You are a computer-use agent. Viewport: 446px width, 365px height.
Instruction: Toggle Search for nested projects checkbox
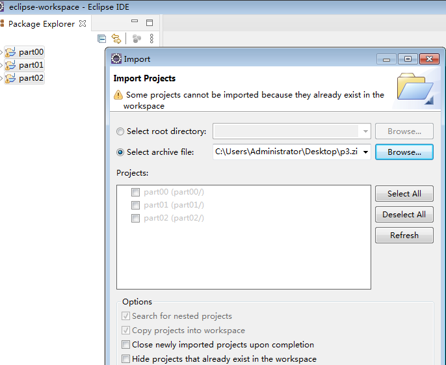pyautogui.click(x=125, y=316)
